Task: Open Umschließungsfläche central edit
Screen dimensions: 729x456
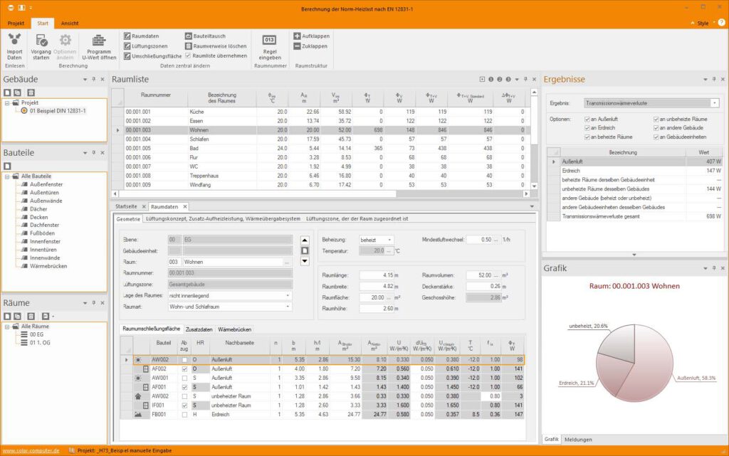Action: coord(152,56)
